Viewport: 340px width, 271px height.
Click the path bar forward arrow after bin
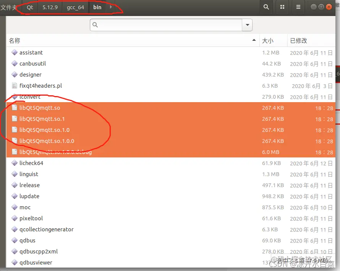[x=111, y=7]
